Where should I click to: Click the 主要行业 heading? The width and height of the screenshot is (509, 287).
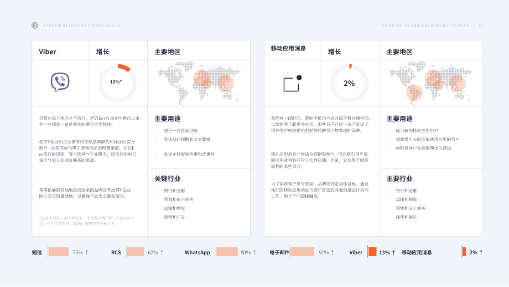tap(399, 178)
